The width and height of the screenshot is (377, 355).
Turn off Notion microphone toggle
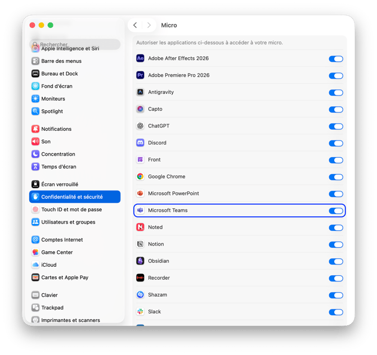(335, 244)
